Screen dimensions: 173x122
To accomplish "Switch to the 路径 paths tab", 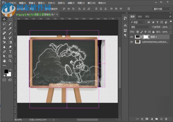I will point(147,17).
